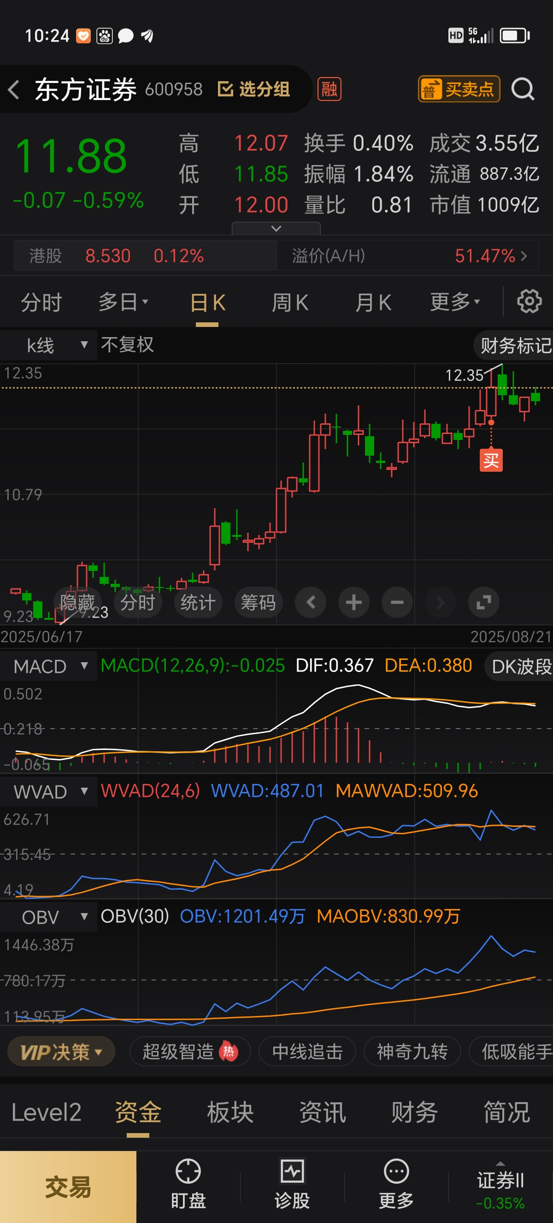Open the 简况 company profile tab
553x1223 pixels.
click(506, 1113)
